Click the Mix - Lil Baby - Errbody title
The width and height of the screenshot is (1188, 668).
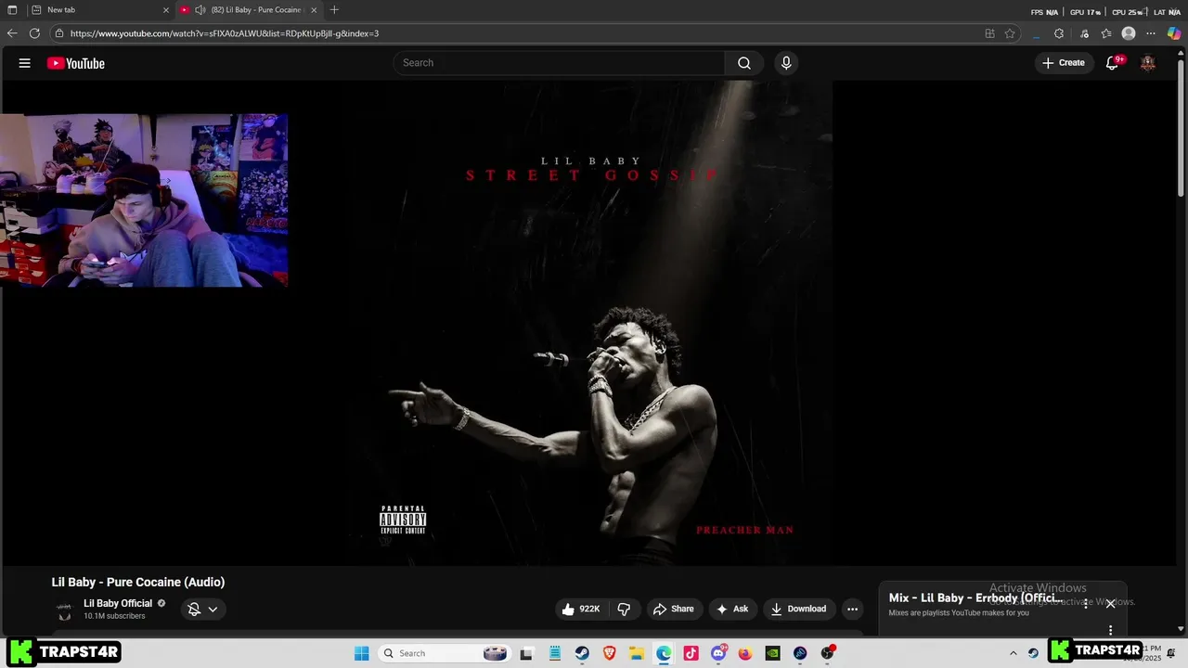[x=975, y=598]
